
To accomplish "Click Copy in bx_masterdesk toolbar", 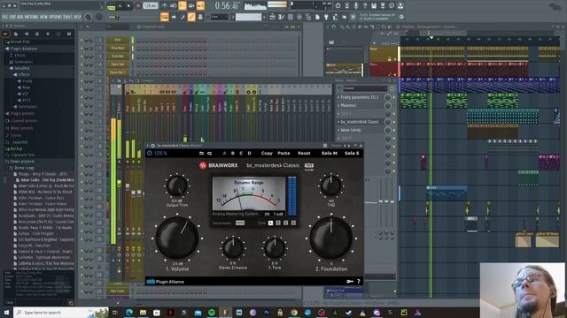I will pyautogui.click(x=267, y=153).
